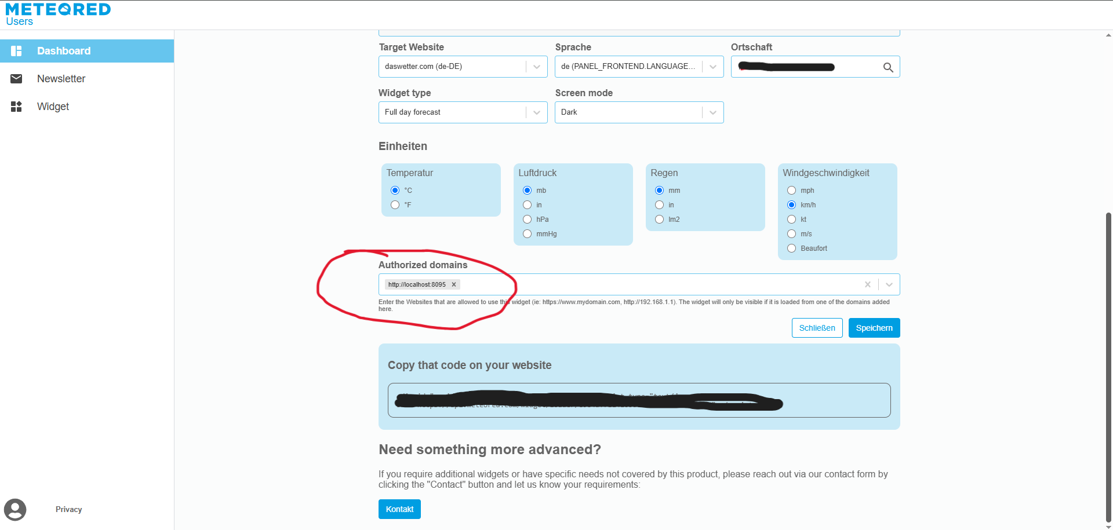1113x530 pixels.
Task: Click the Widget grid icon
Action: (x=16, y=107)
